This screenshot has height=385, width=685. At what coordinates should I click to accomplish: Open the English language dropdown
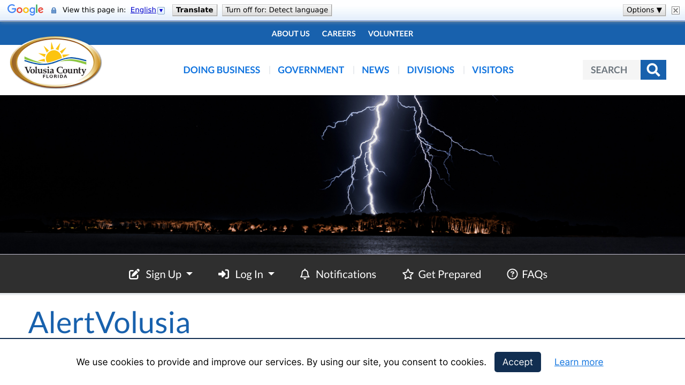[x=148, y=10]
